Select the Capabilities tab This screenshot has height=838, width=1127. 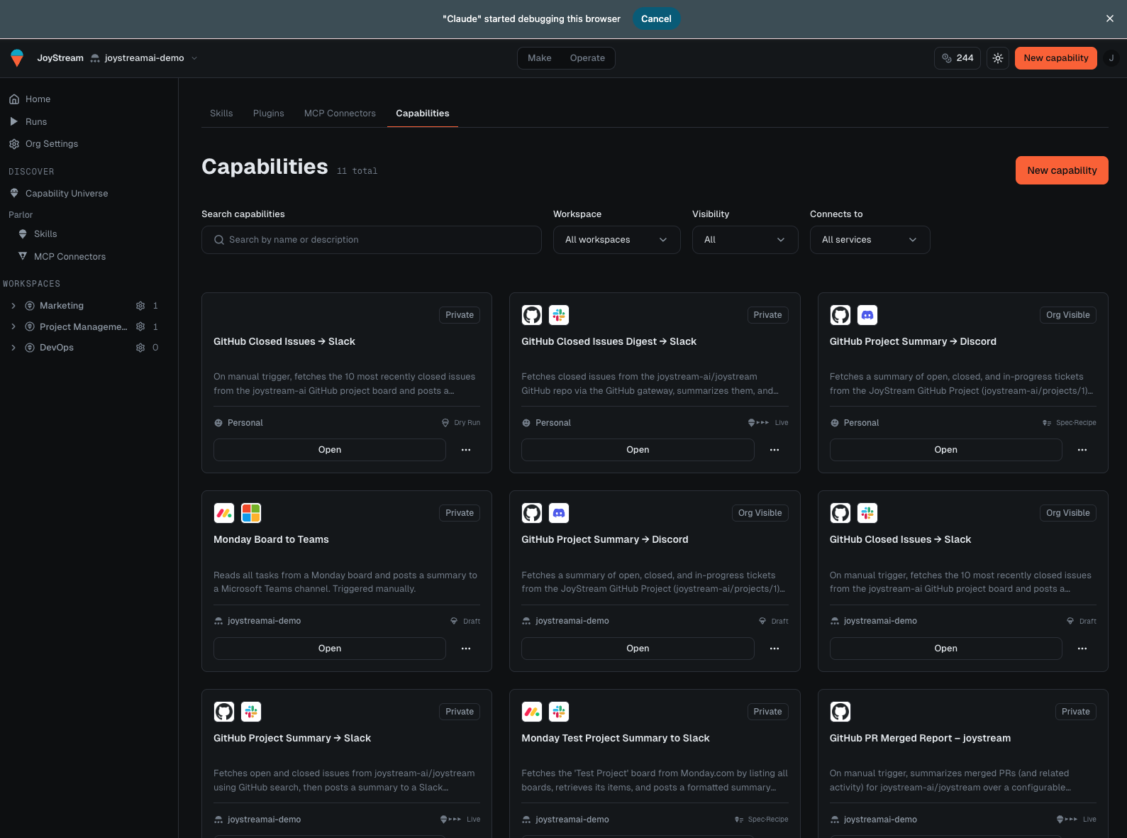coord(423,114)
